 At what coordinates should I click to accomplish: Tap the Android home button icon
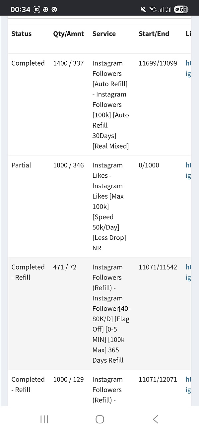click(x=100, y=419)
